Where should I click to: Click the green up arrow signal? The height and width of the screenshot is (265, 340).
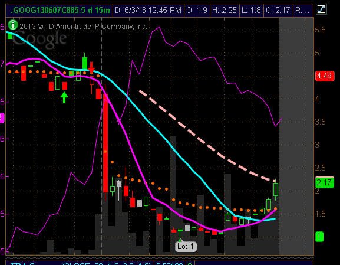click(x=64, y=97)
